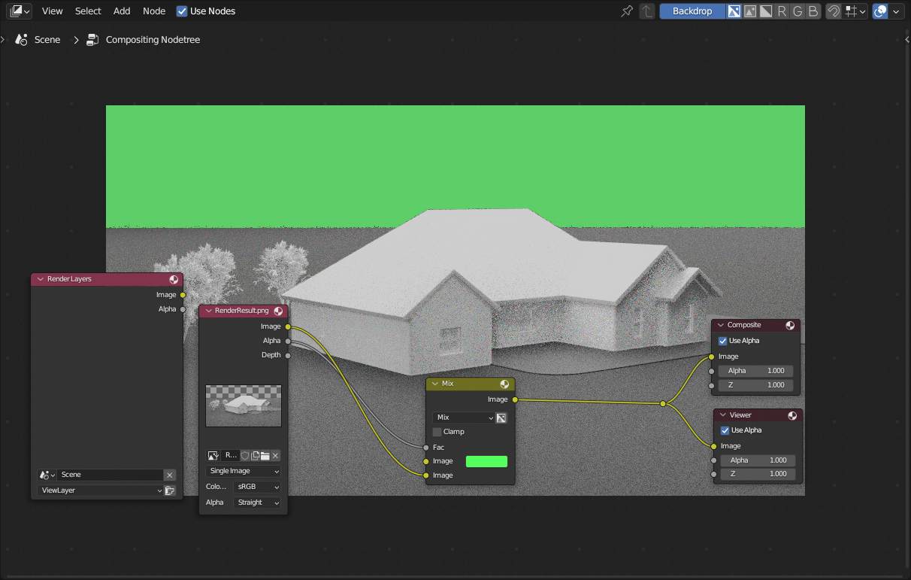Open the View menu
Screen dimensions: 911x580
(53, 11)
